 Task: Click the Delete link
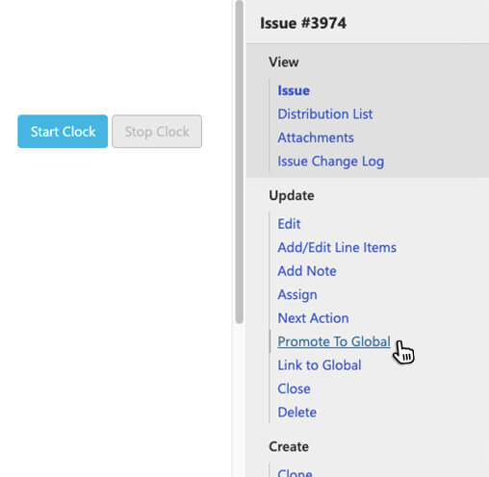click(x=296, y=413)
